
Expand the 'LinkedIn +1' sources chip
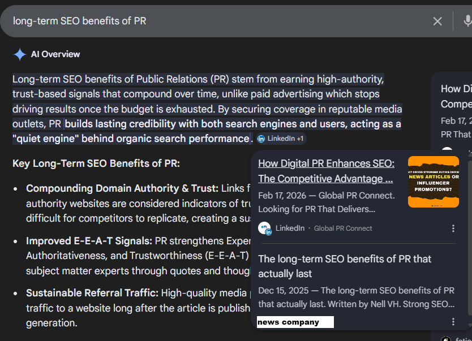click(x=281, y=139)
